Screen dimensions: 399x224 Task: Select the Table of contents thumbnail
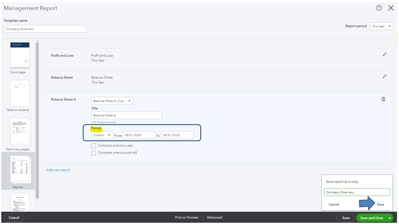[x=20, y=93]
